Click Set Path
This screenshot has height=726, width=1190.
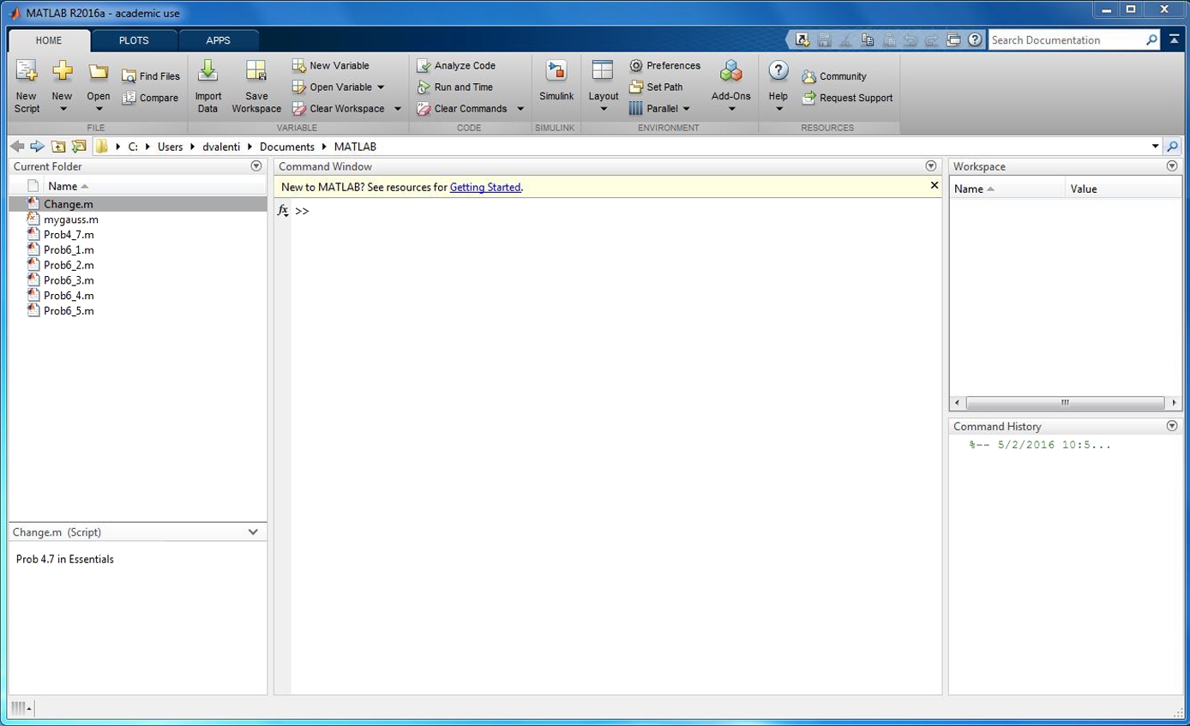pos(656,87)
